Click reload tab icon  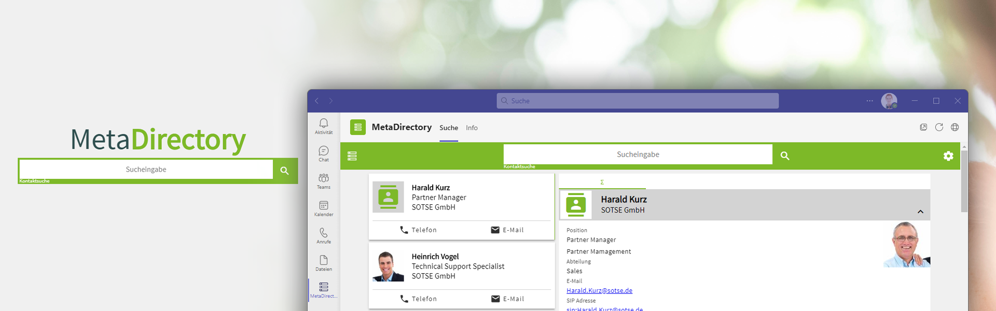click(939, 127)
